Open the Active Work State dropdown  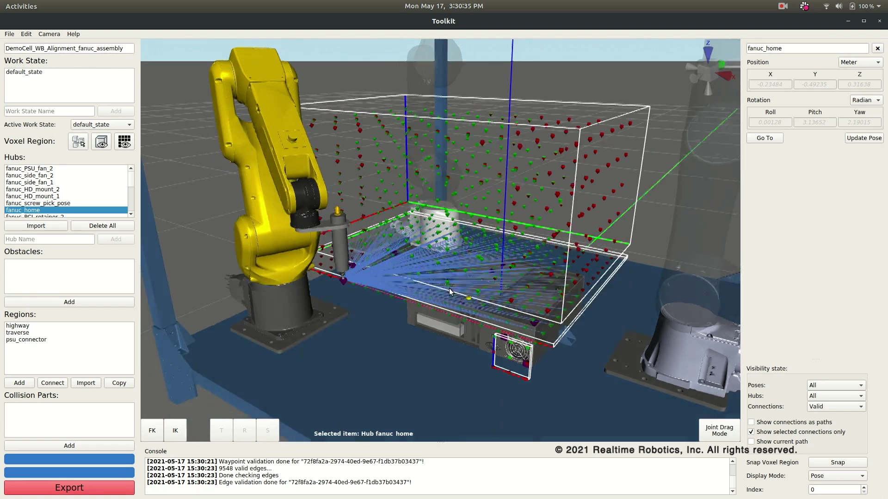tap(102, 125)
